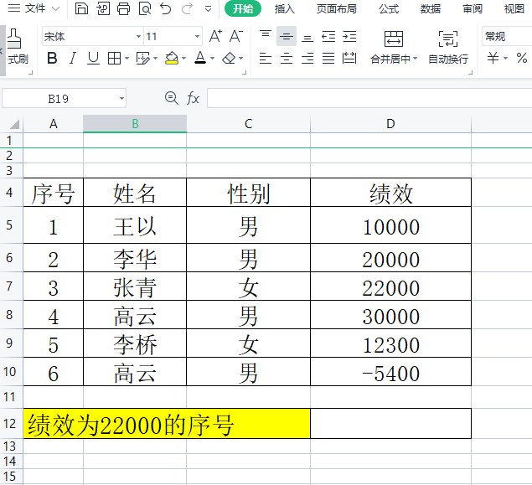Apply the font color A
532x485 pixels.
pyautogui.click(x=200, y=58)
